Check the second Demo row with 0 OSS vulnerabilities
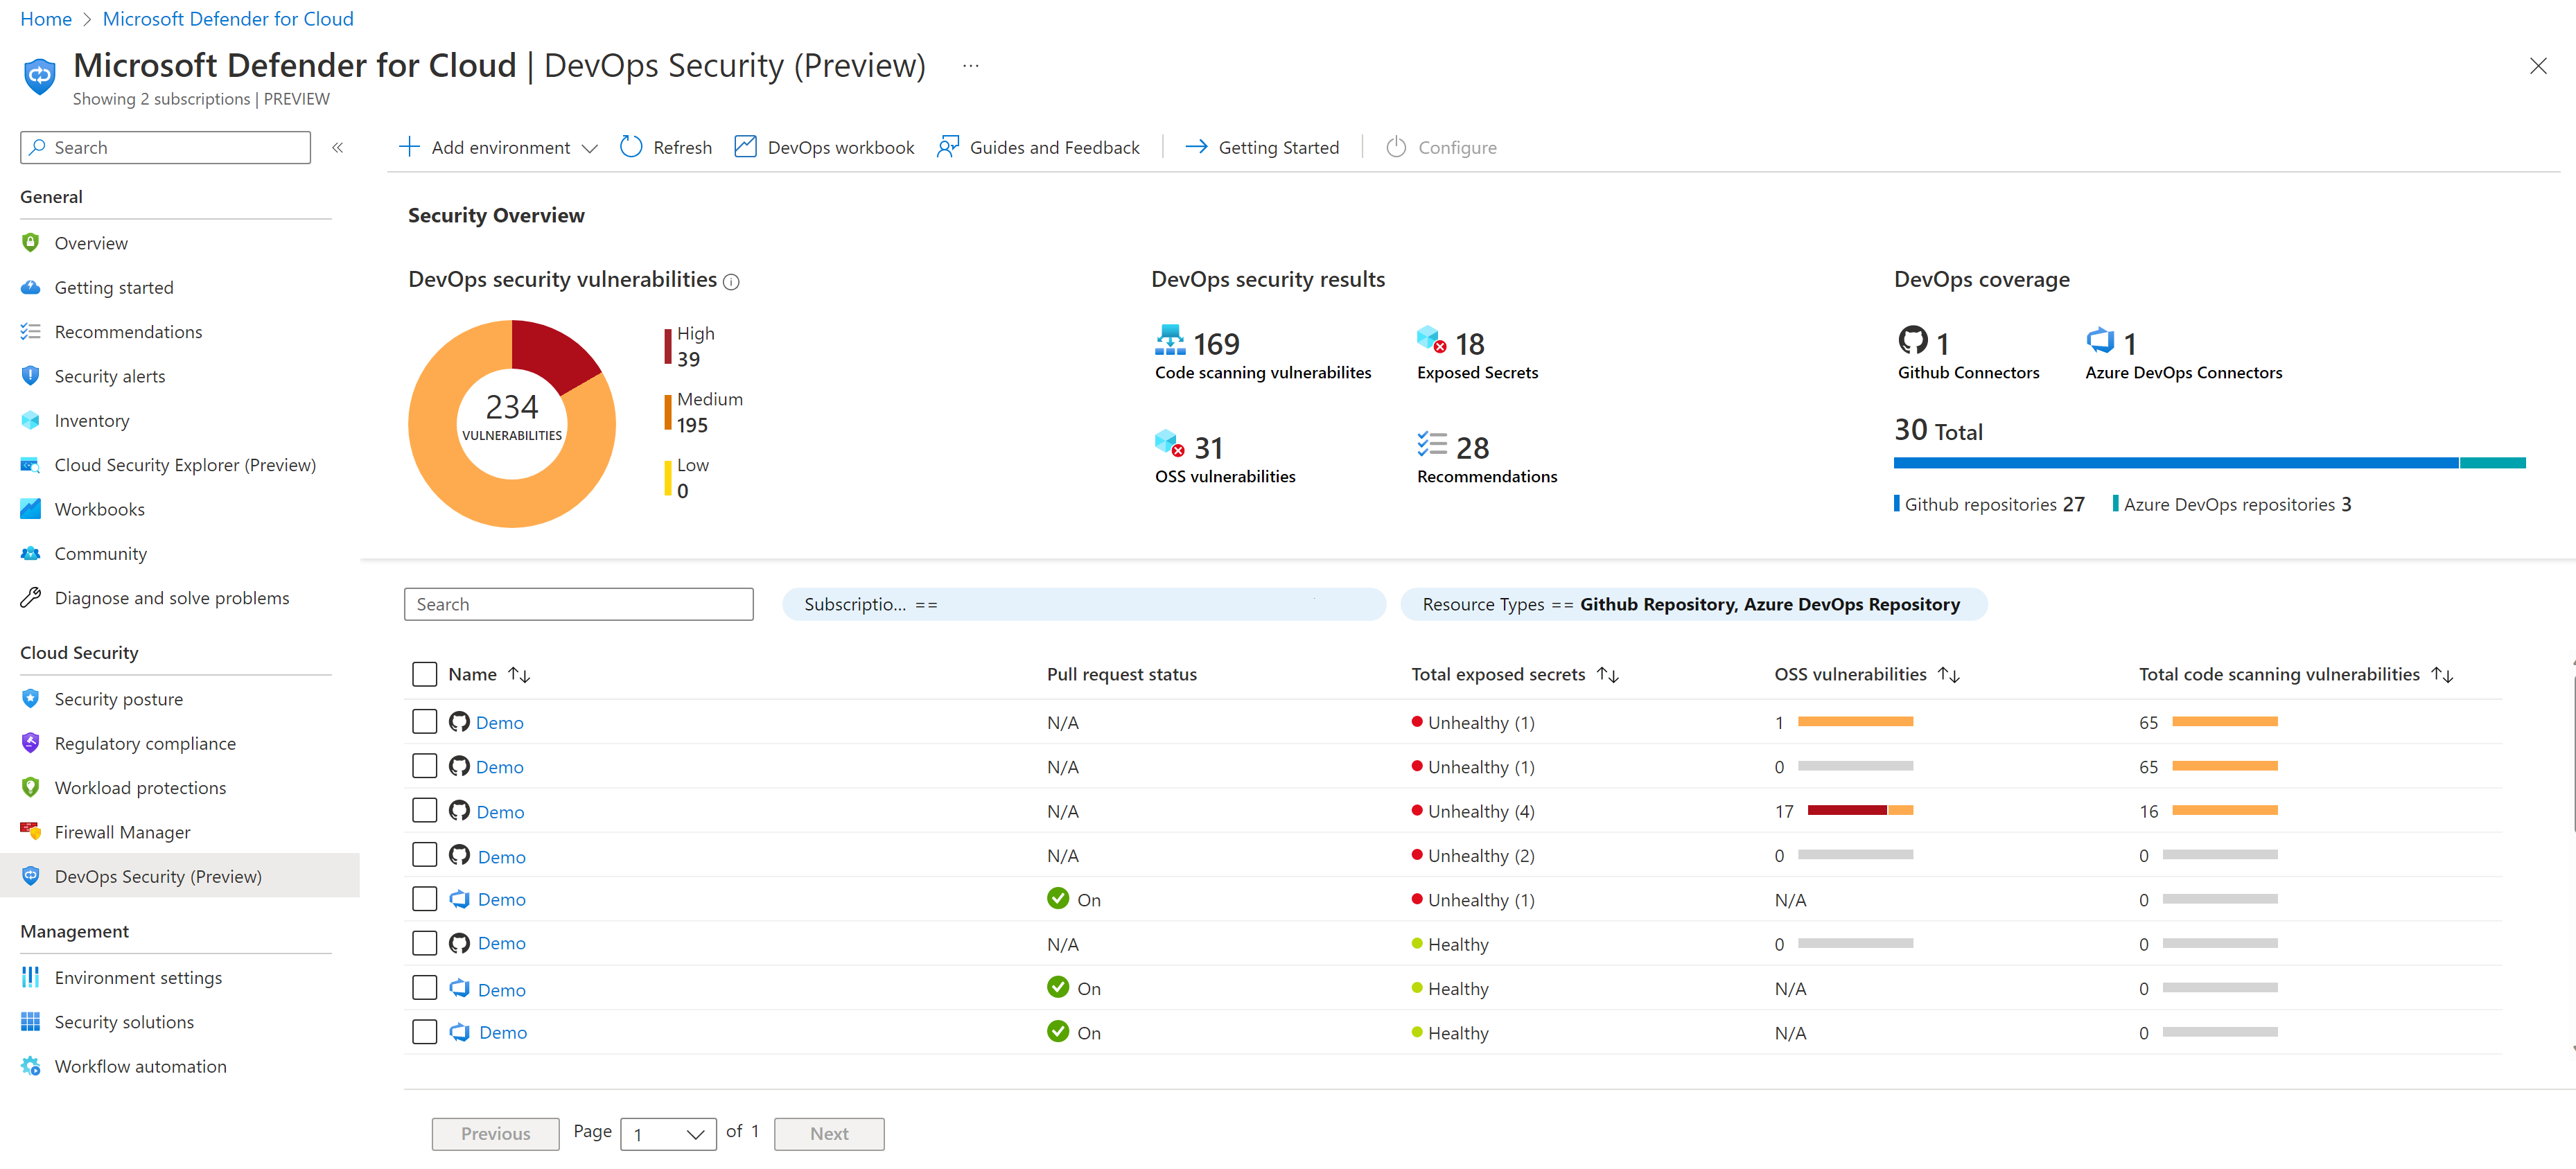This screenshot has width=2576, height=1169. pos(425,766)
